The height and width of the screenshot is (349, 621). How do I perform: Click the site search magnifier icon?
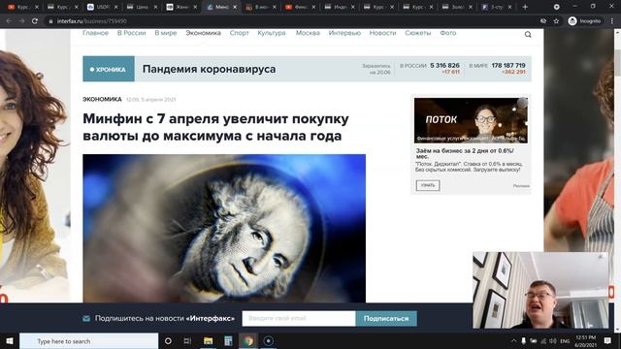coord(528,35)
